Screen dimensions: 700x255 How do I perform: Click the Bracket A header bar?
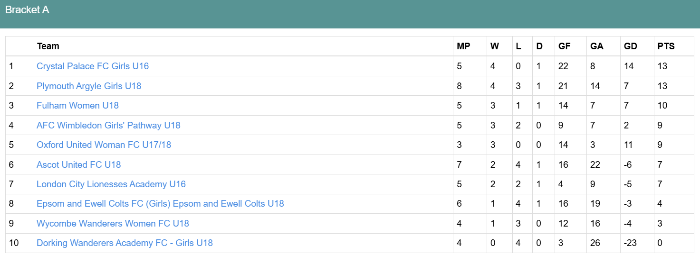[x=350, y=13]
